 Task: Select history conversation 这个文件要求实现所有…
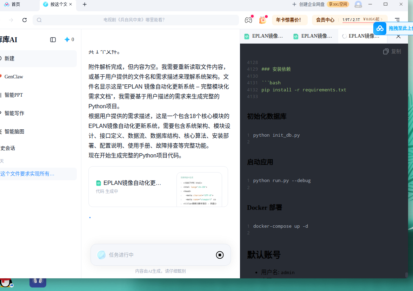[38, 174]
